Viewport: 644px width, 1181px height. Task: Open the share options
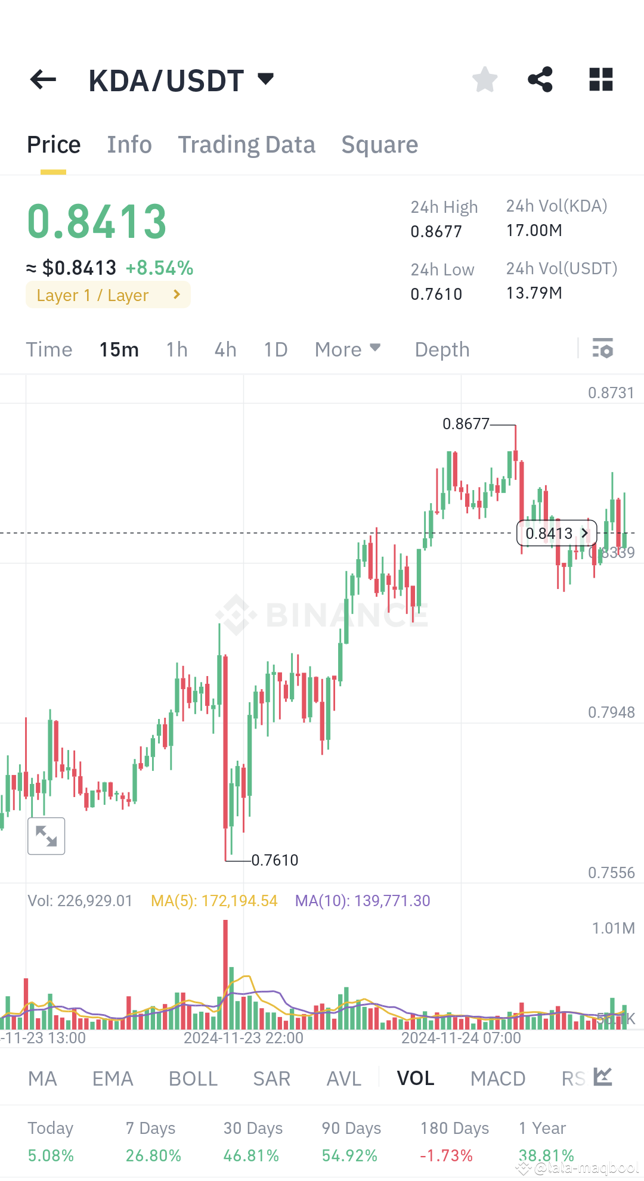[x=540, y=79]
